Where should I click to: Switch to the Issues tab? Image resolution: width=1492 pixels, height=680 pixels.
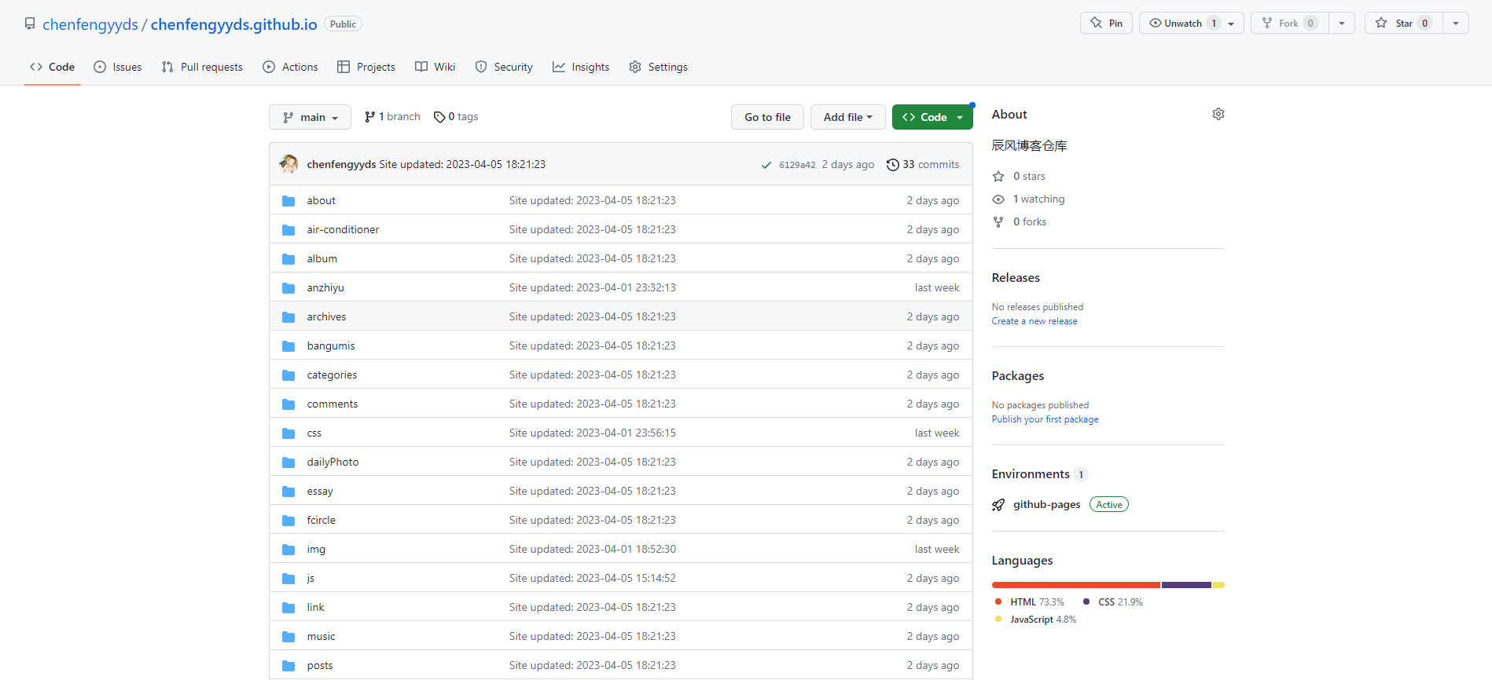118,67
